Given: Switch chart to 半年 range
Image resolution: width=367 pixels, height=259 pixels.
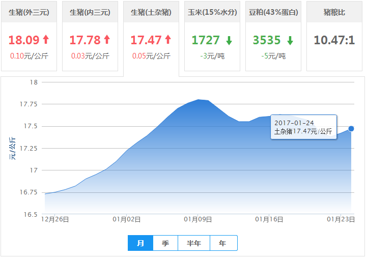Looking at the screenshot, I should [x=194, y=243].
